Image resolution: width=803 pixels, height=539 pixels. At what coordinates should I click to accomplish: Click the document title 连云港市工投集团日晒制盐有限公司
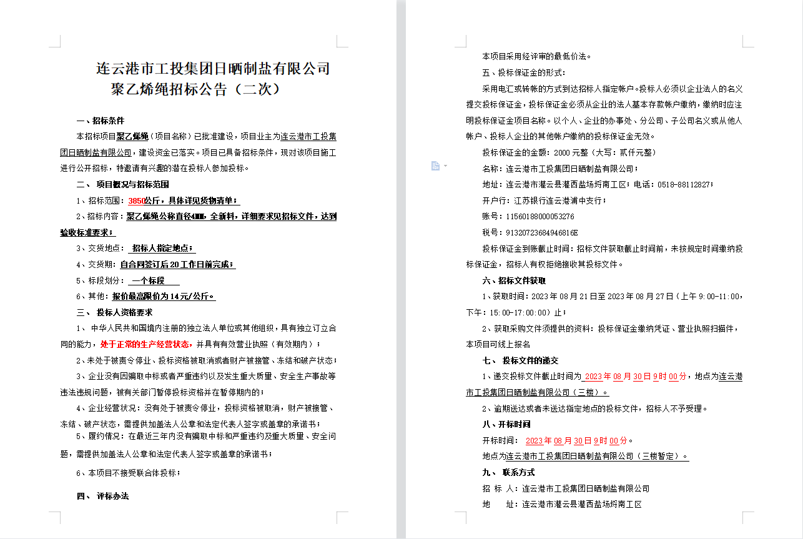[213, 68]
